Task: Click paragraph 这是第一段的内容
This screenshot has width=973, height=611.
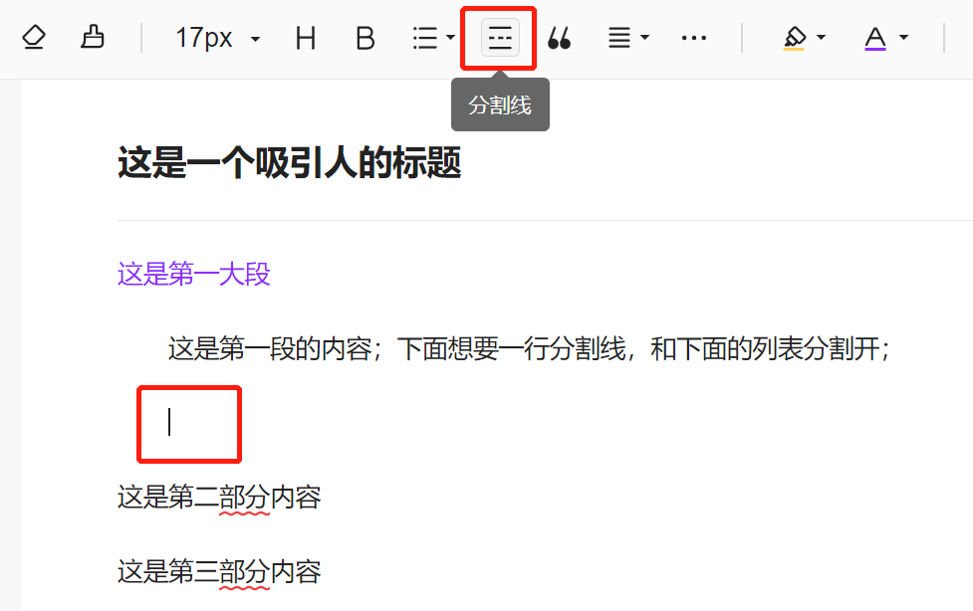Action: [529, 348]
